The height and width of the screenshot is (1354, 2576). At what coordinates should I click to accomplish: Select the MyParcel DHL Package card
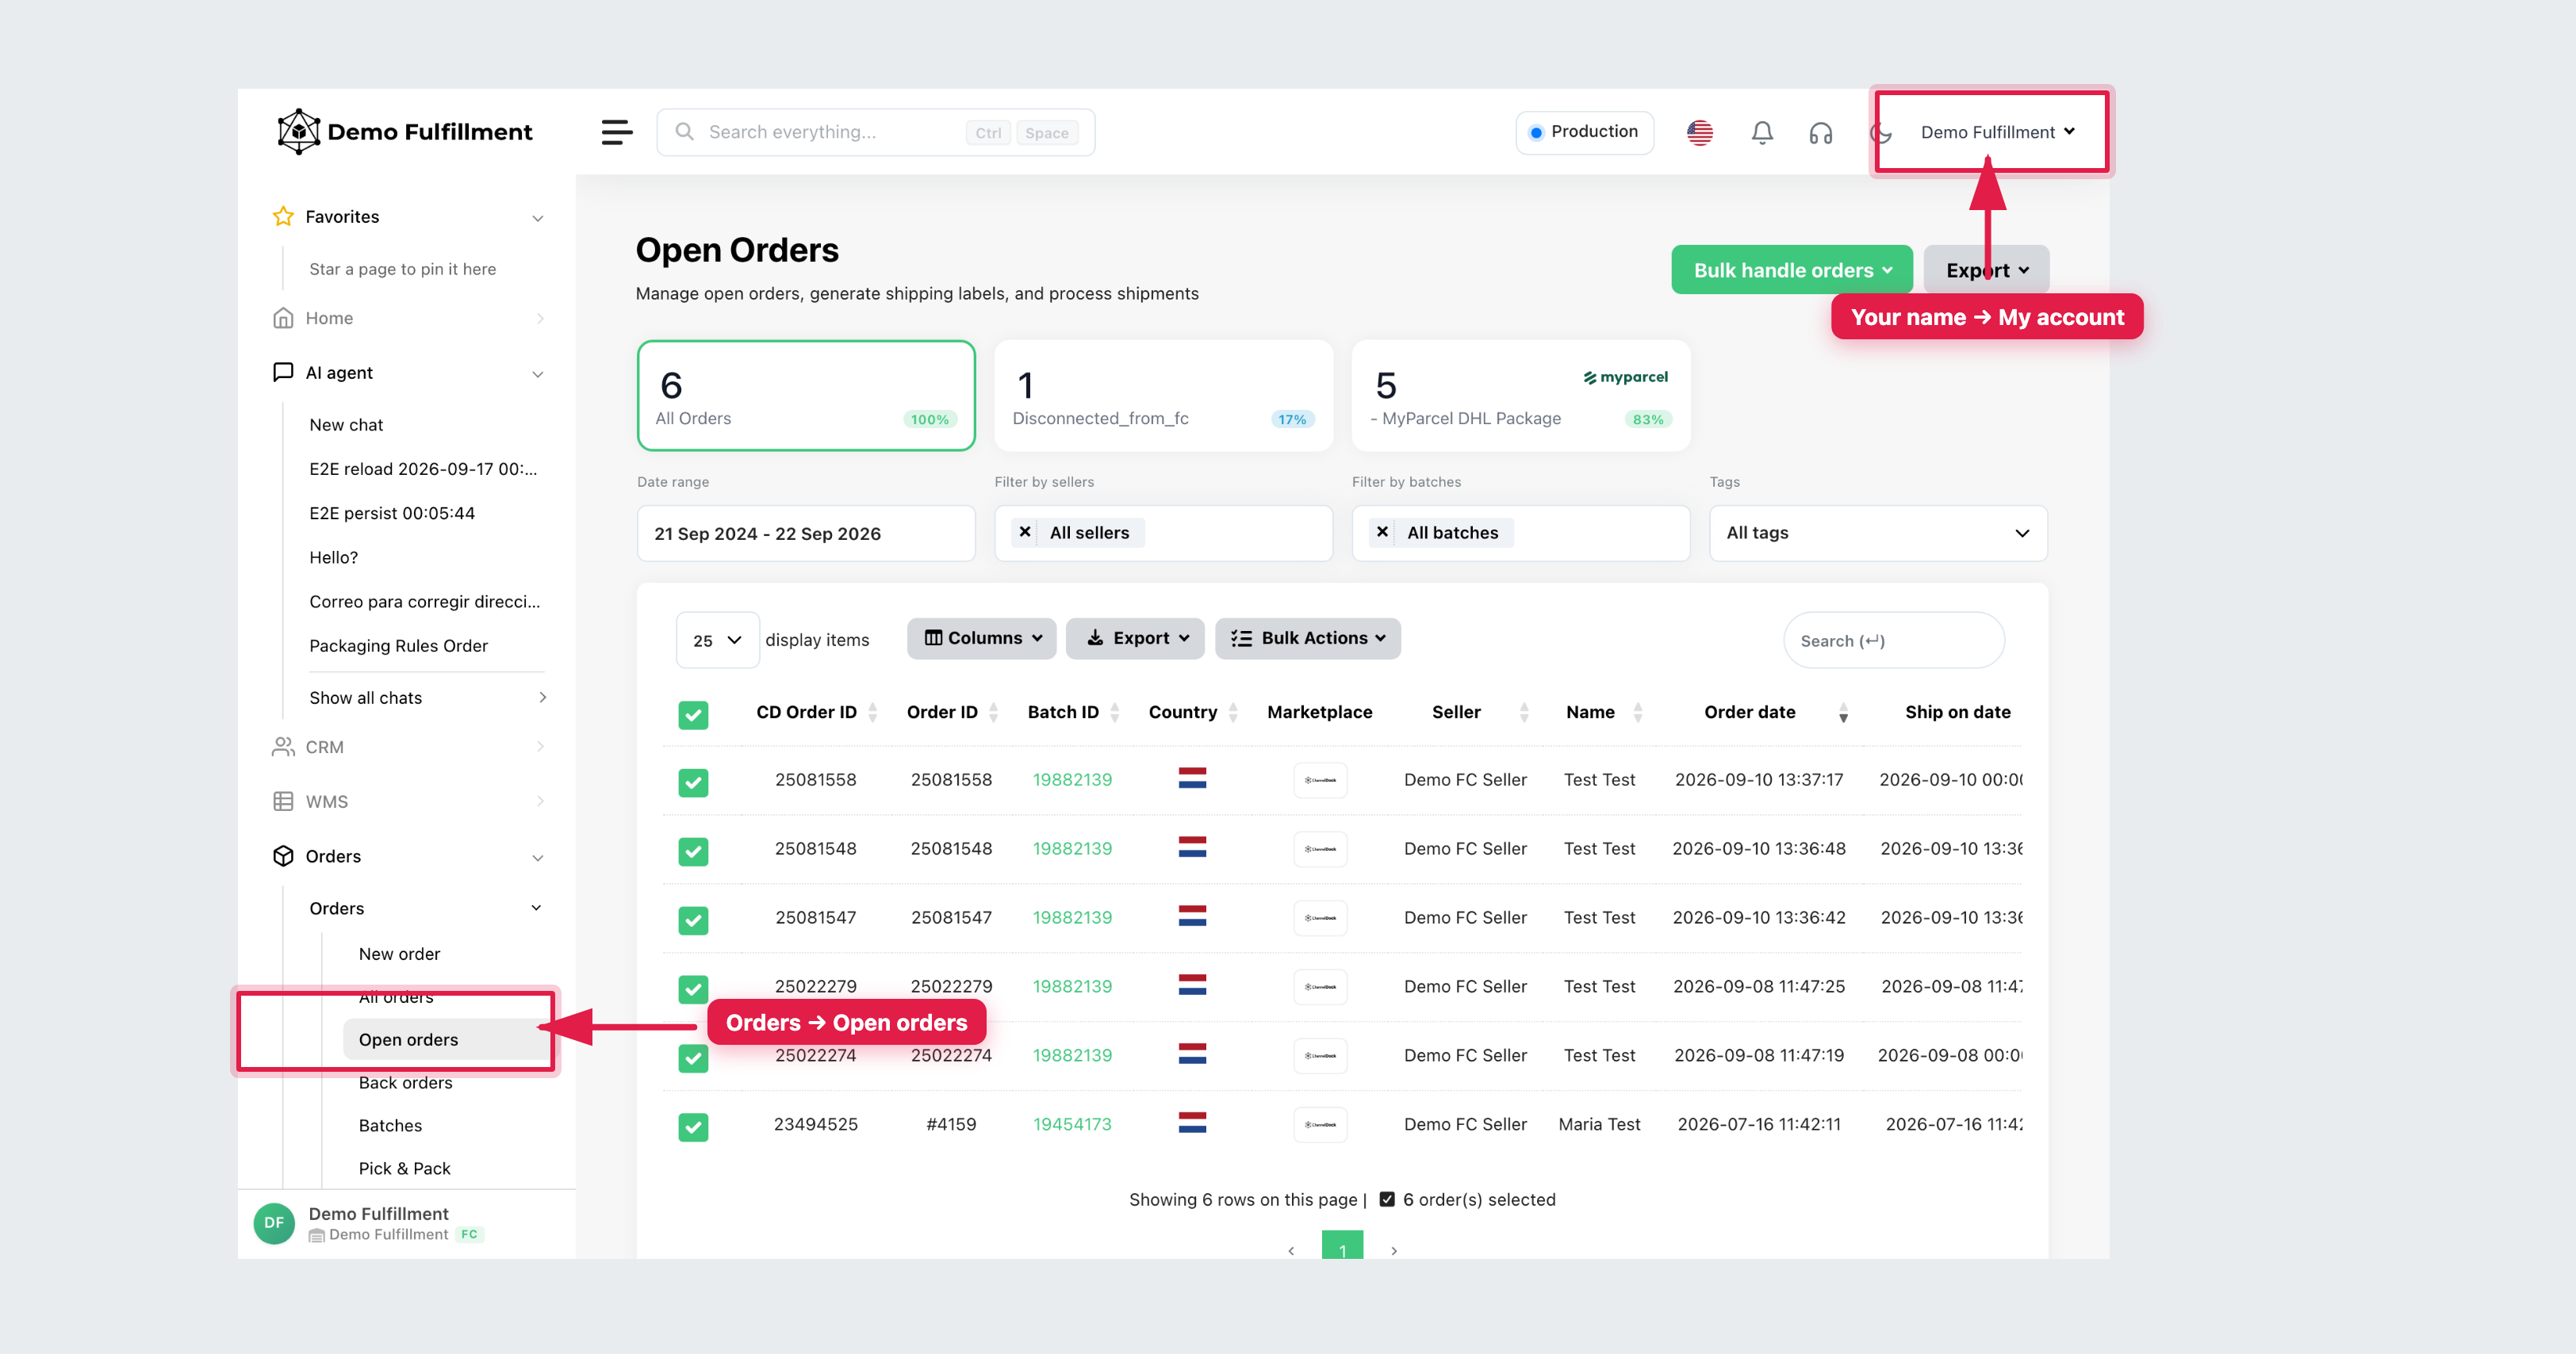[1520, 396]
